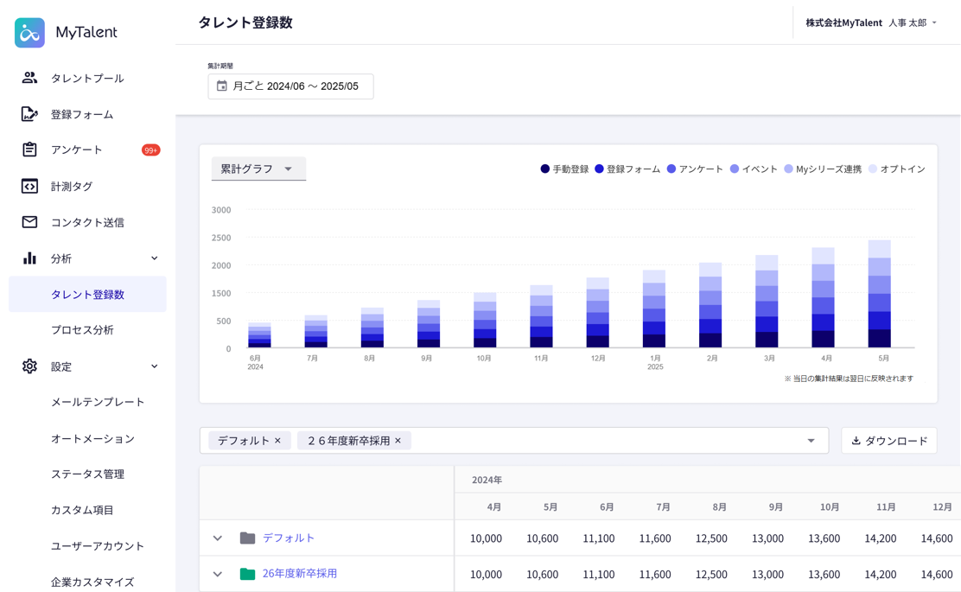Go to プロセス分析 menu item

point(82,330)
